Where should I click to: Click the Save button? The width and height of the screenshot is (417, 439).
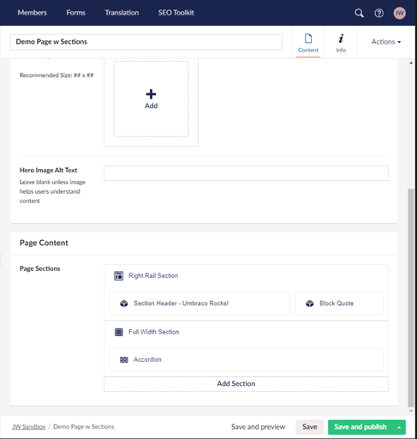point(310,427)
